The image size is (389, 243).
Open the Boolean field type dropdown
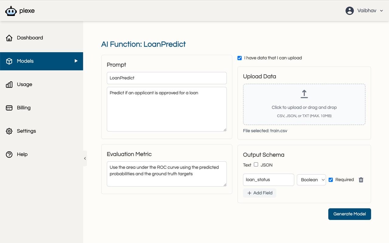(311, 180)
